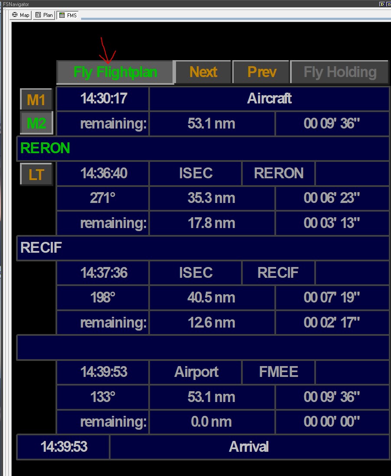Click the Arrival label cell
This screenshot has height=476, width=391.
click(x=249, y=447)
